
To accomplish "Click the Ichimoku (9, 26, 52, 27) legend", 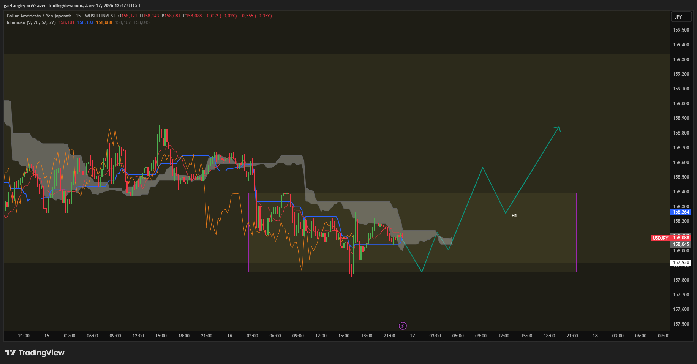I will 31,22.
